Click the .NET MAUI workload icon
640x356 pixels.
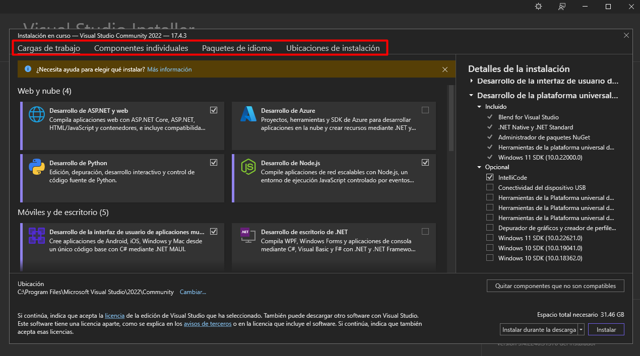point(37,236)
